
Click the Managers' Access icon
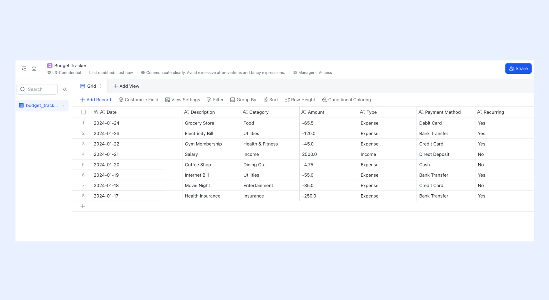tap(295, 73)
